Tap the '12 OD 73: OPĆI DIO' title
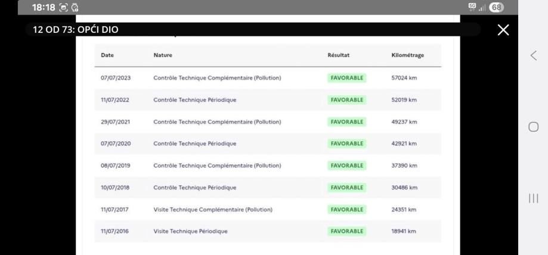This screenshot has width=548, height=255. 72,30
